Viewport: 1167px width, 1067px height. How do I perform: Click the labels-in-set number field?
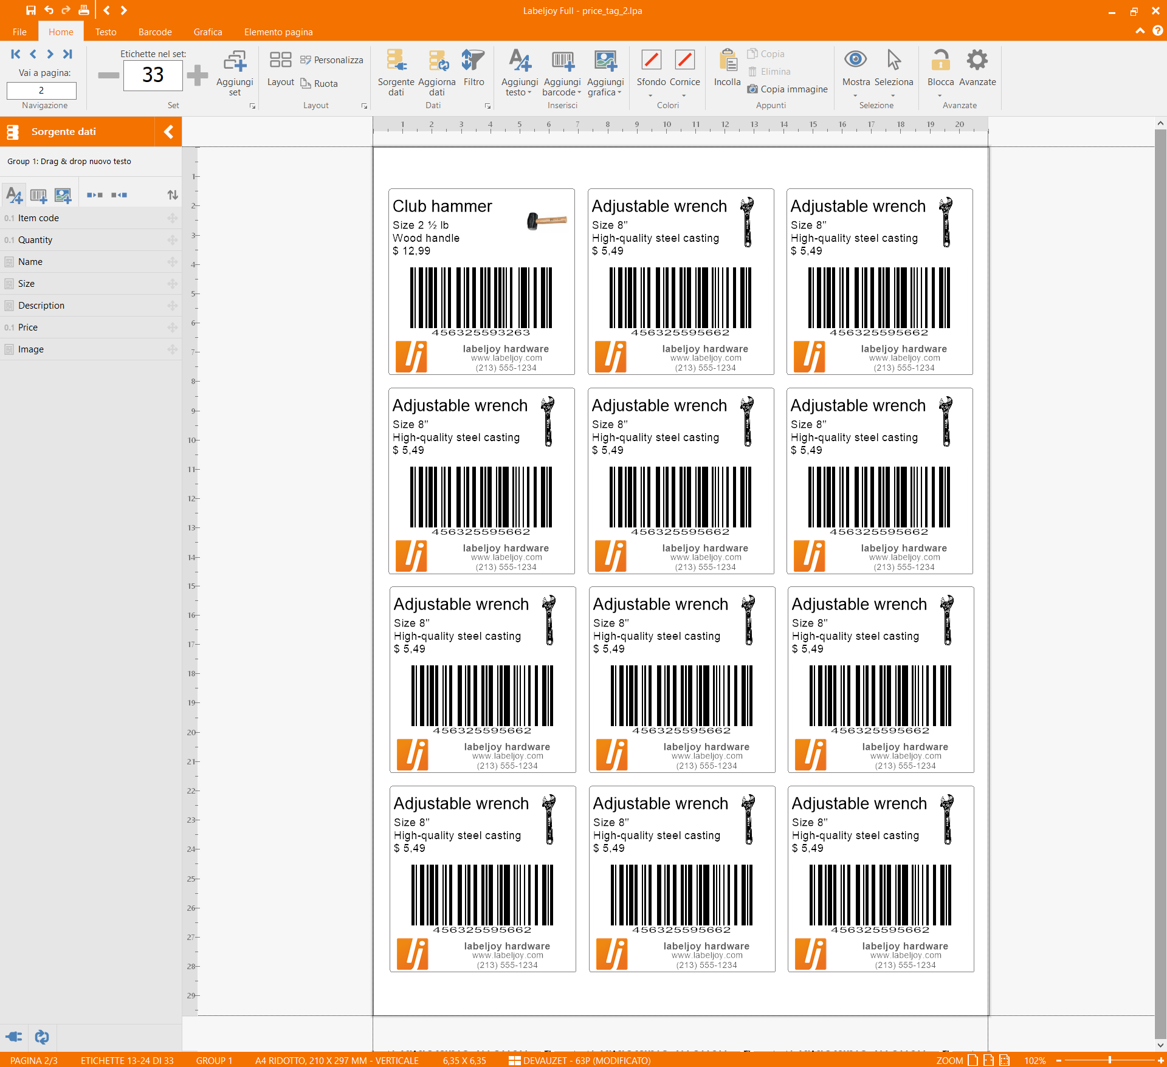(x=153, y=75)
